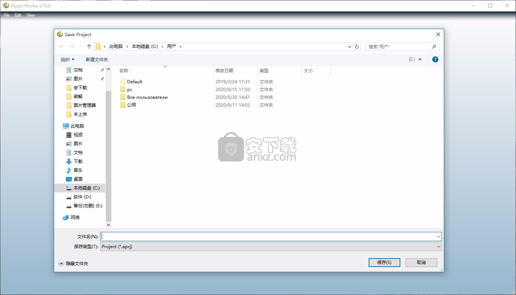Click the 2020/6/11 14:03 date cell
The width and height of the screenshot is (516, 295).
[x=233, y=105]
